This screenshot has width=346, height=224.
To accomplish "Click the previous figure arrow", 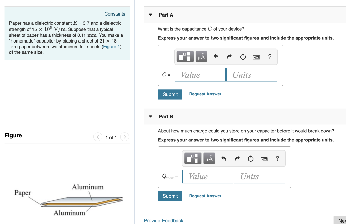I will (x=97, y=137).
